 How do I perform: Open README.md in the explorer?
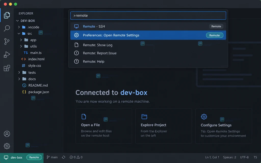[x=38, y=85]
